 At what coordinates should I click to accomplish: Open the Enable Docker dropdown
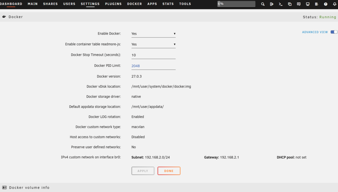click(x=153, y=33)
